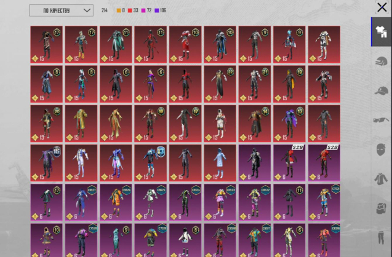The width and height of the screenshot is (392, 257).
Task: Open the jacket tops category
Action: (381, 179)
